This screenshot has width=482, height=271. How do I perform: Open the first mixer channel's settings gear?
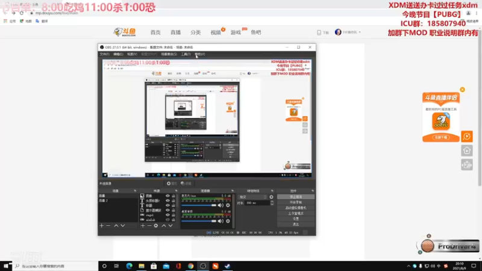point(228,205)
